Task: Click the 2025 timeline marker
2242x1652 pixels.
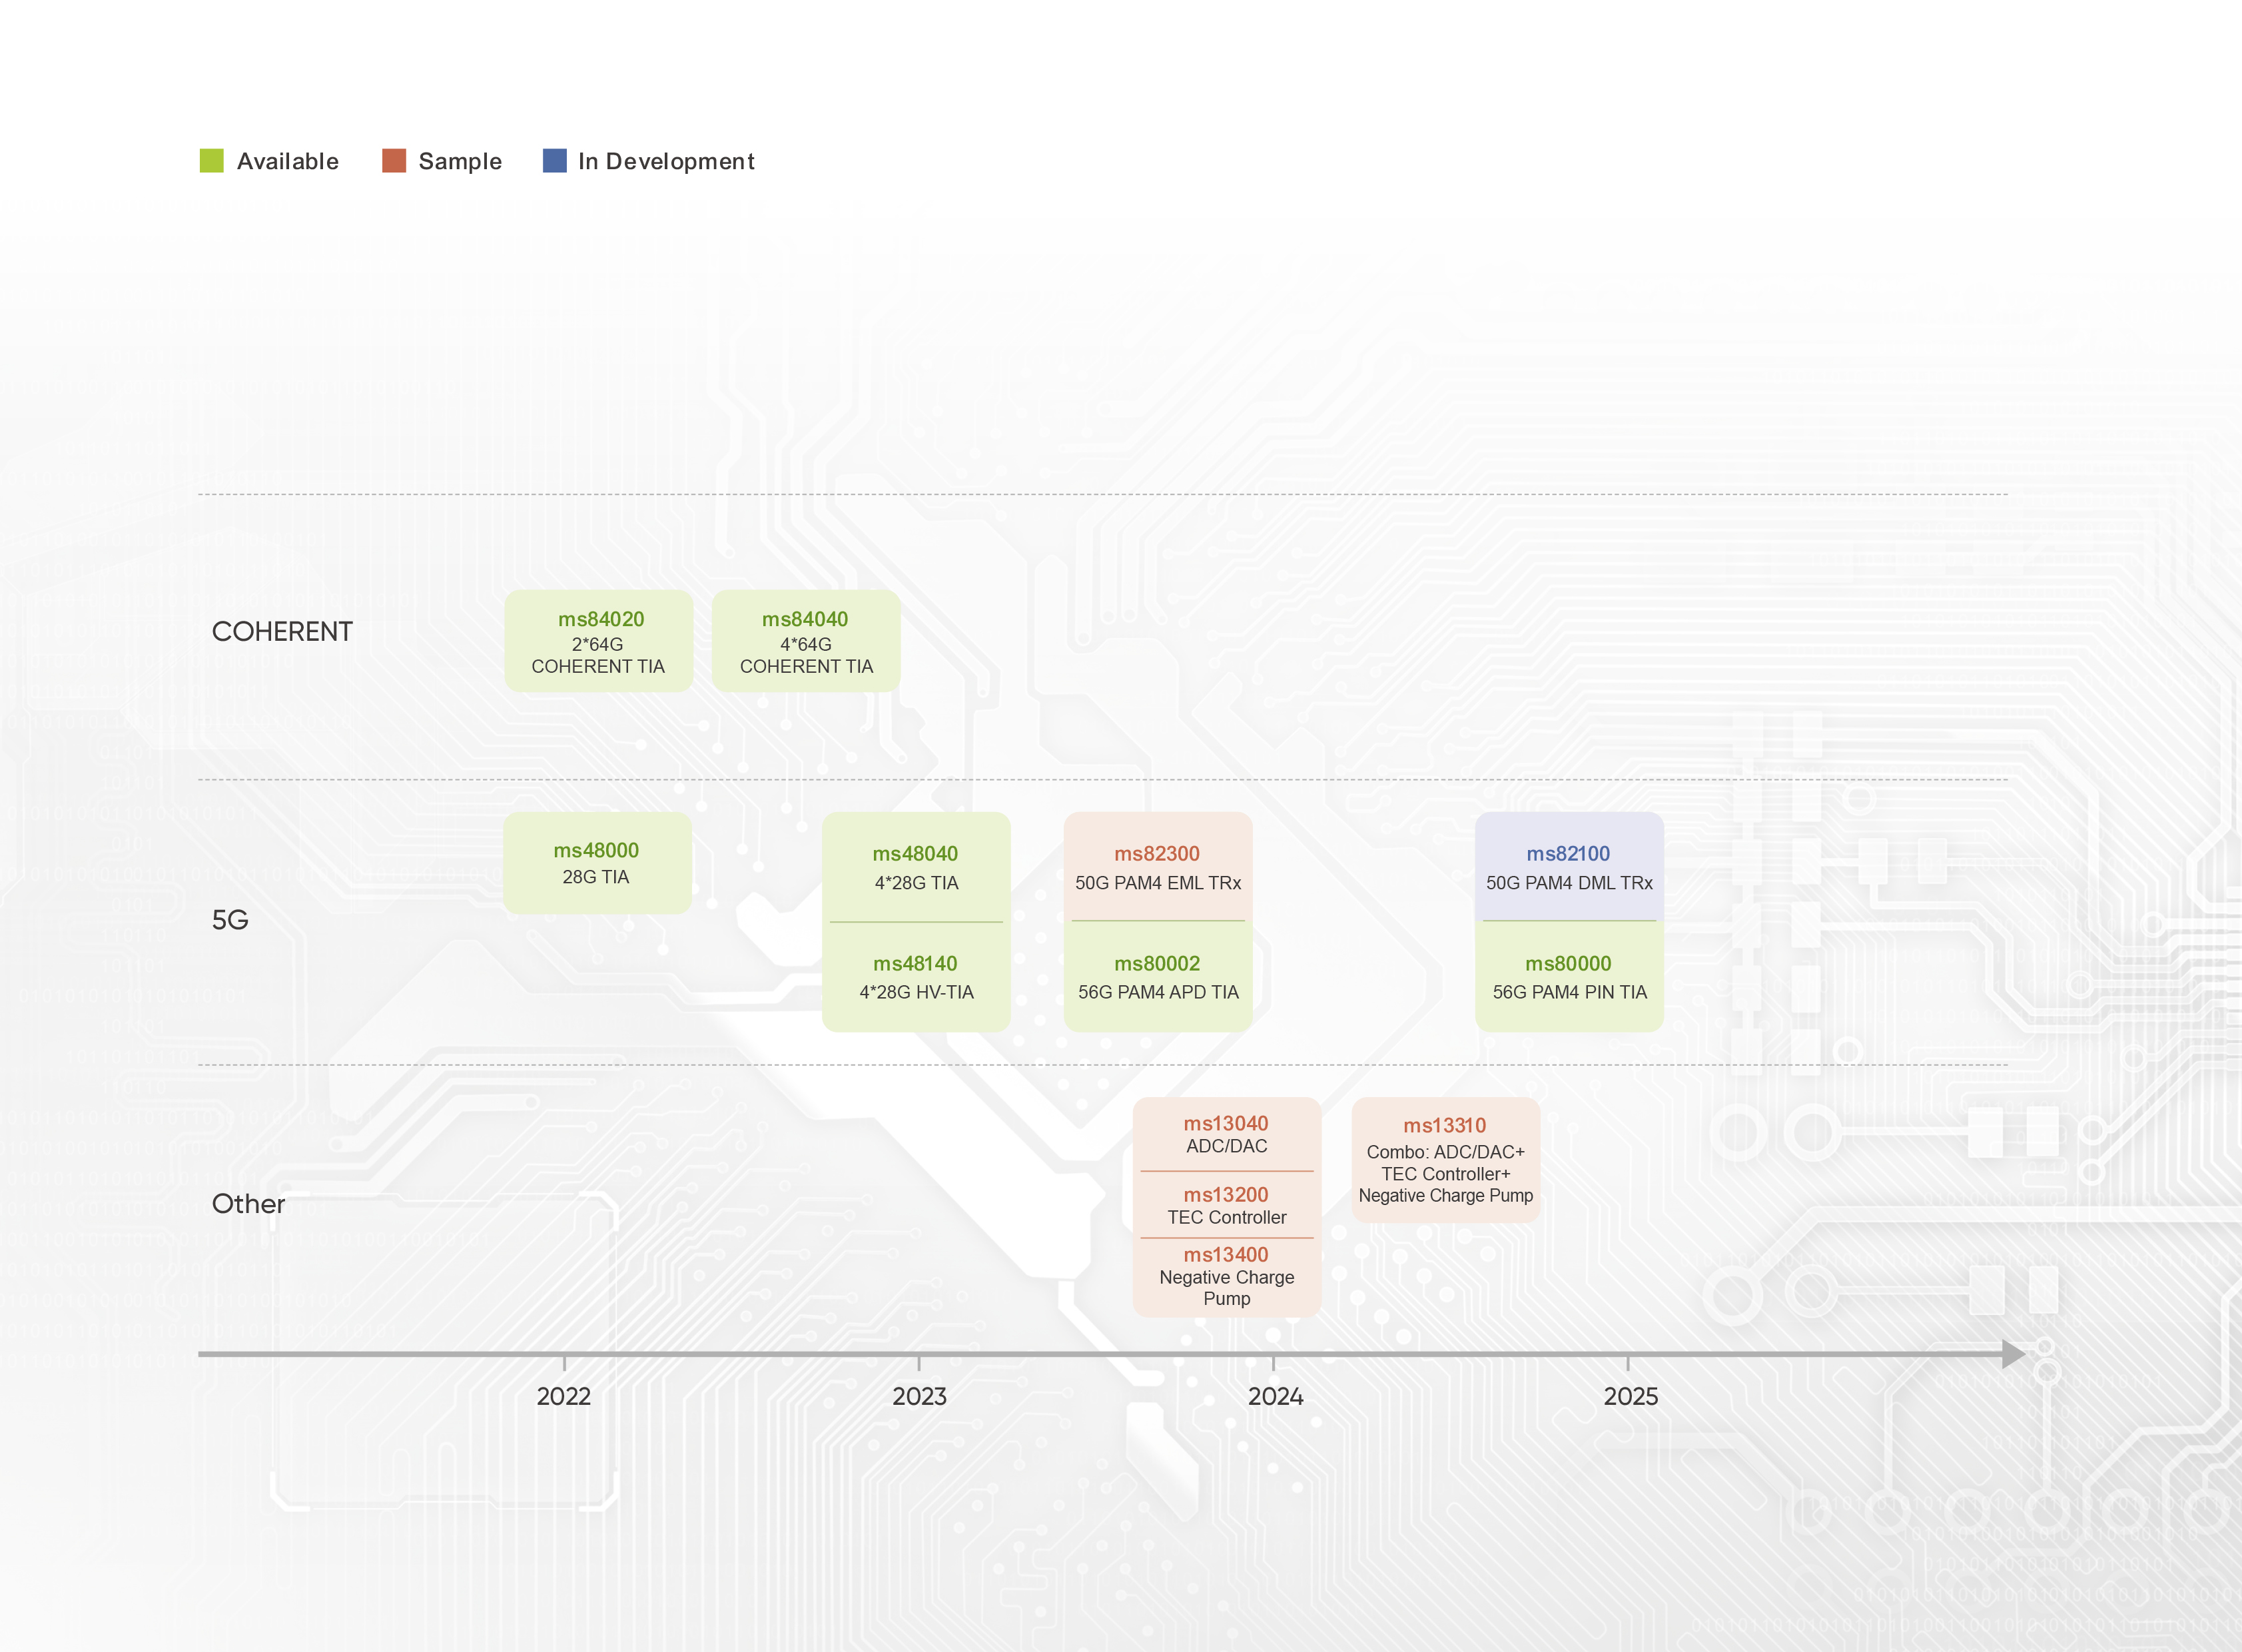Action: tap(1631, 1396)
